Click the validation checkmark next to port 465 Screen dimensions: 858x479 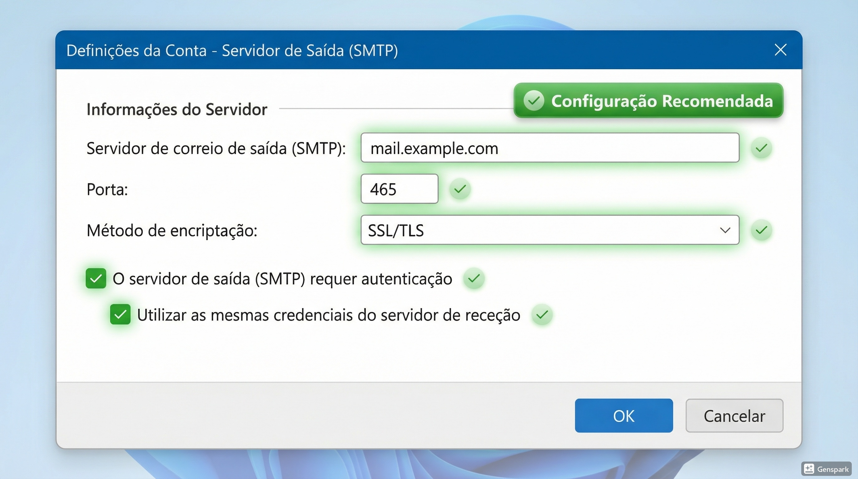pyautogui.click(x=460, y=189)
